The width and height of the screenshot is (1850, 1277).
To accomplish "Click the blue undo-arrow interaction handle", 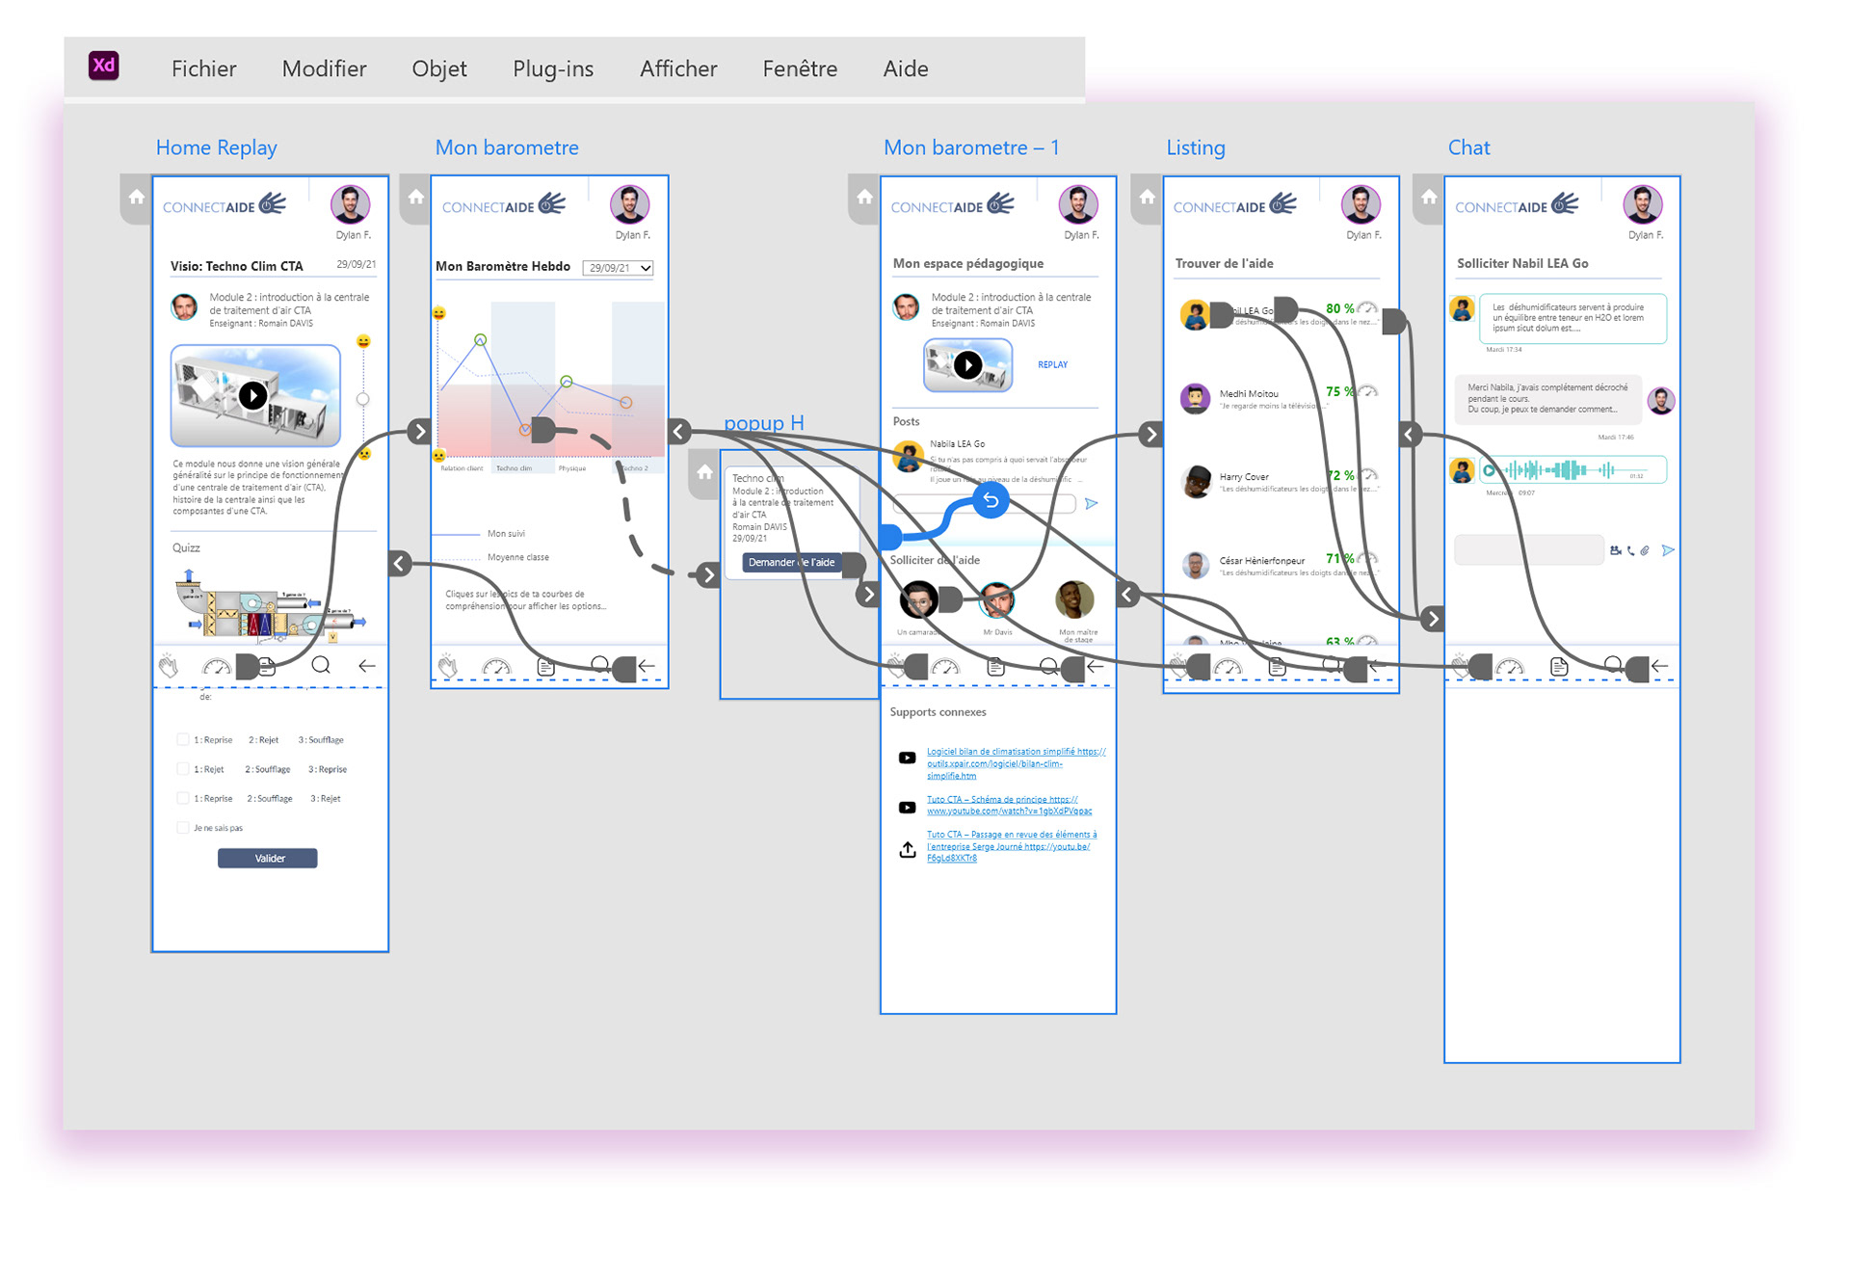I will (990, 500).
